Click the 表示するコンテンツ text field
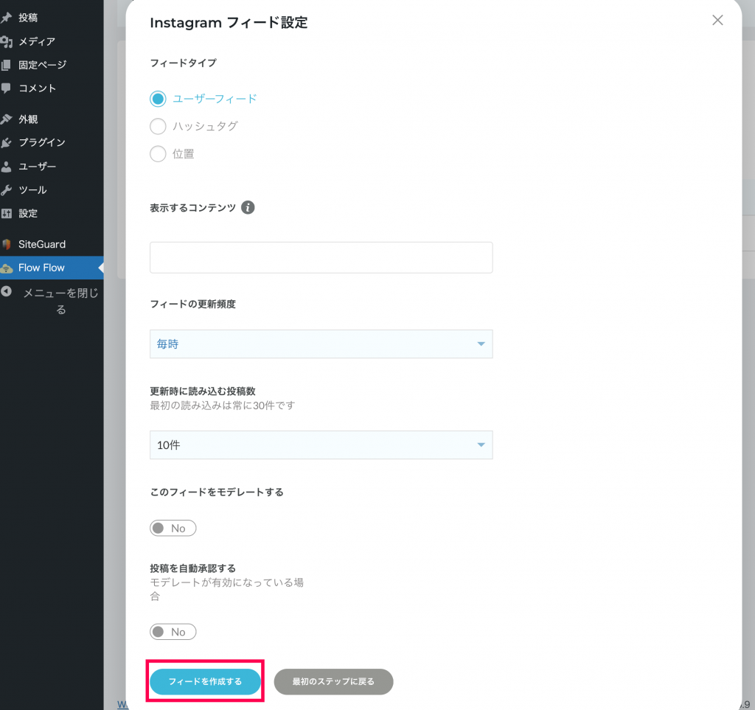Image resolution: width=755 pixels, height=710 pixels. pyautogui.click(x=321, y=257)
